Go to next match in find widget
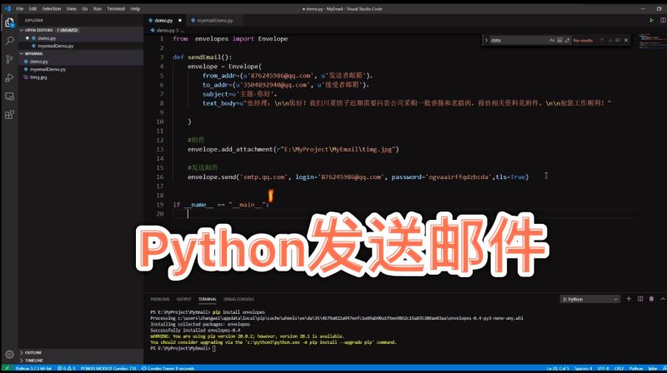The image size is (667, 373). click(609, 40)
